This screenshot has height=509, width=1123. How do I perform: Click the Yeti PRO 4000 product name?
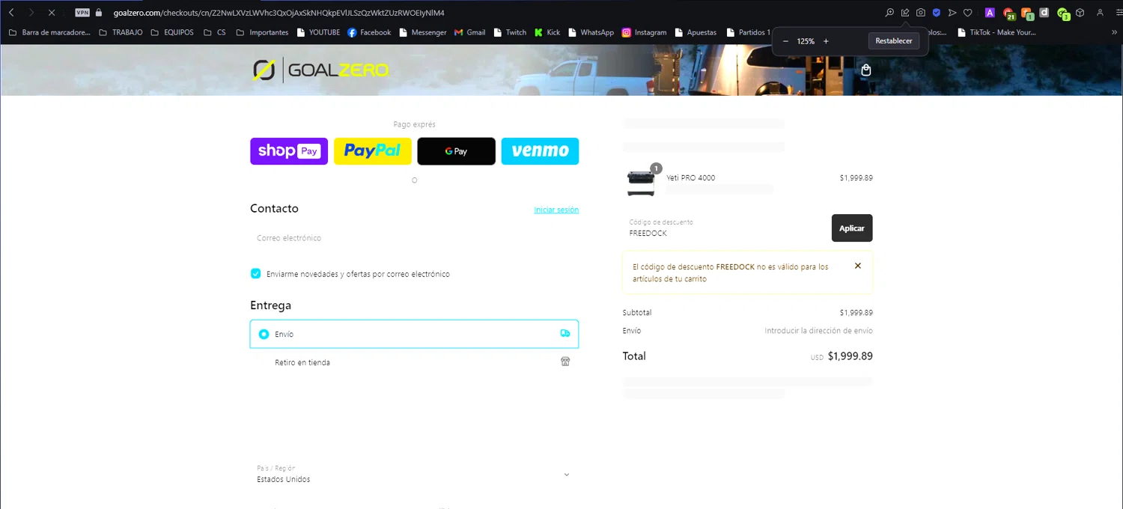point(690,178)
